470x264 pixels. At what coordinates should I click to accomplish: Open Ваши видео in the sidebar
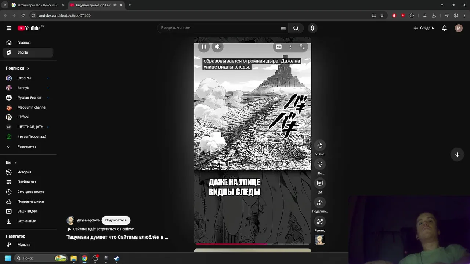(x=28, y=211)
